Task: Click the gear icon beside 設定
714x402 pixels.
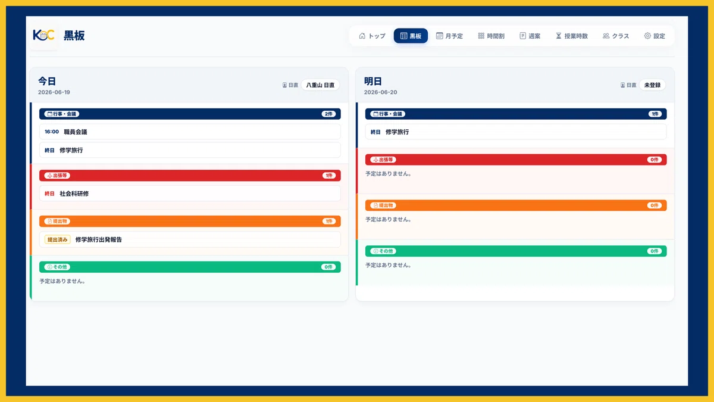Action: [x=647, y=36]
